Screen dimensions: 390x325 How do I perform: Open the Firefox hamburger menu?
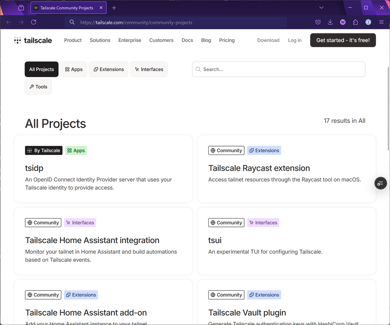pos(381,22)
